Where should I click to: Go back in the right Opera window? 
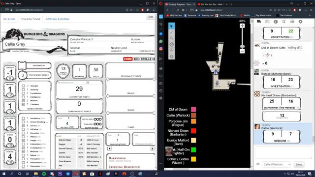[x=167, y=10]
